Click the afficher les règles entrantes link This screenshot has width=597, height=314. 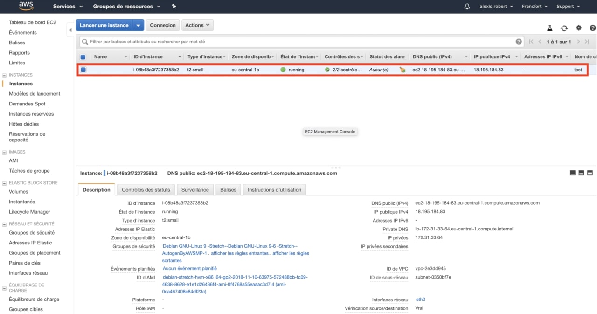tap(240, 253)
